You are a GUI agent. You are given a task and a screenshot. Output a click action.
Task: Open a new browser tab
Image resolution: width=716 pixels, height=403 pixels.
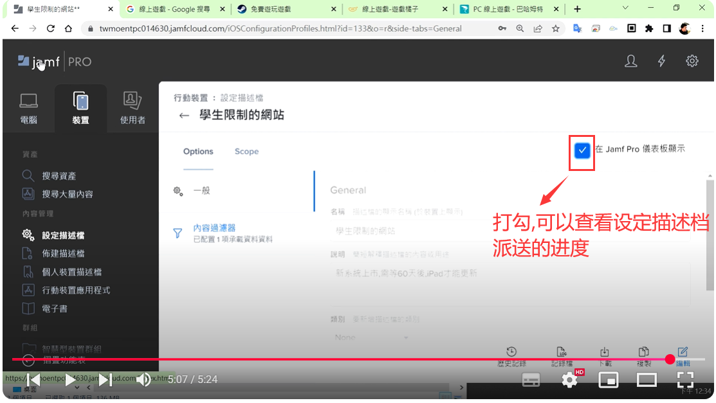coord(577,9)
